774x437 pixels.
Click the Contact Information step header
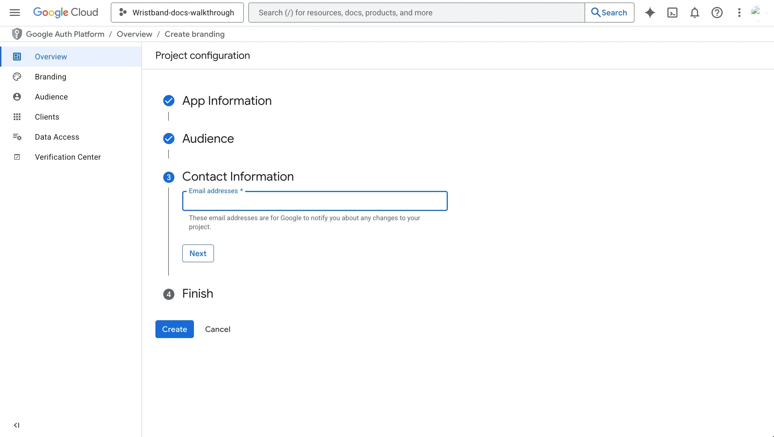[x=238, y=176]
